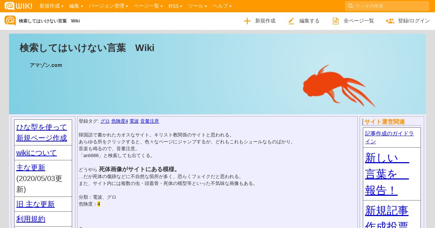Click the @ site icon beside wiki title
The height and width of the screenshot is (228, 435).
pyautogui.click(x=10, y=21)
